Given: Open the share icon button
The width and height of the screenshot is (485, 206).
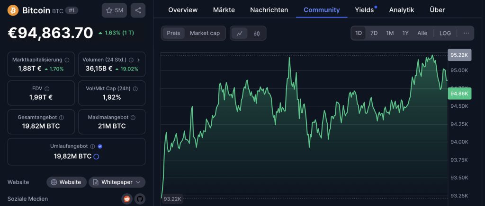Looking at the screenshot, I should (x=138, y=10).
